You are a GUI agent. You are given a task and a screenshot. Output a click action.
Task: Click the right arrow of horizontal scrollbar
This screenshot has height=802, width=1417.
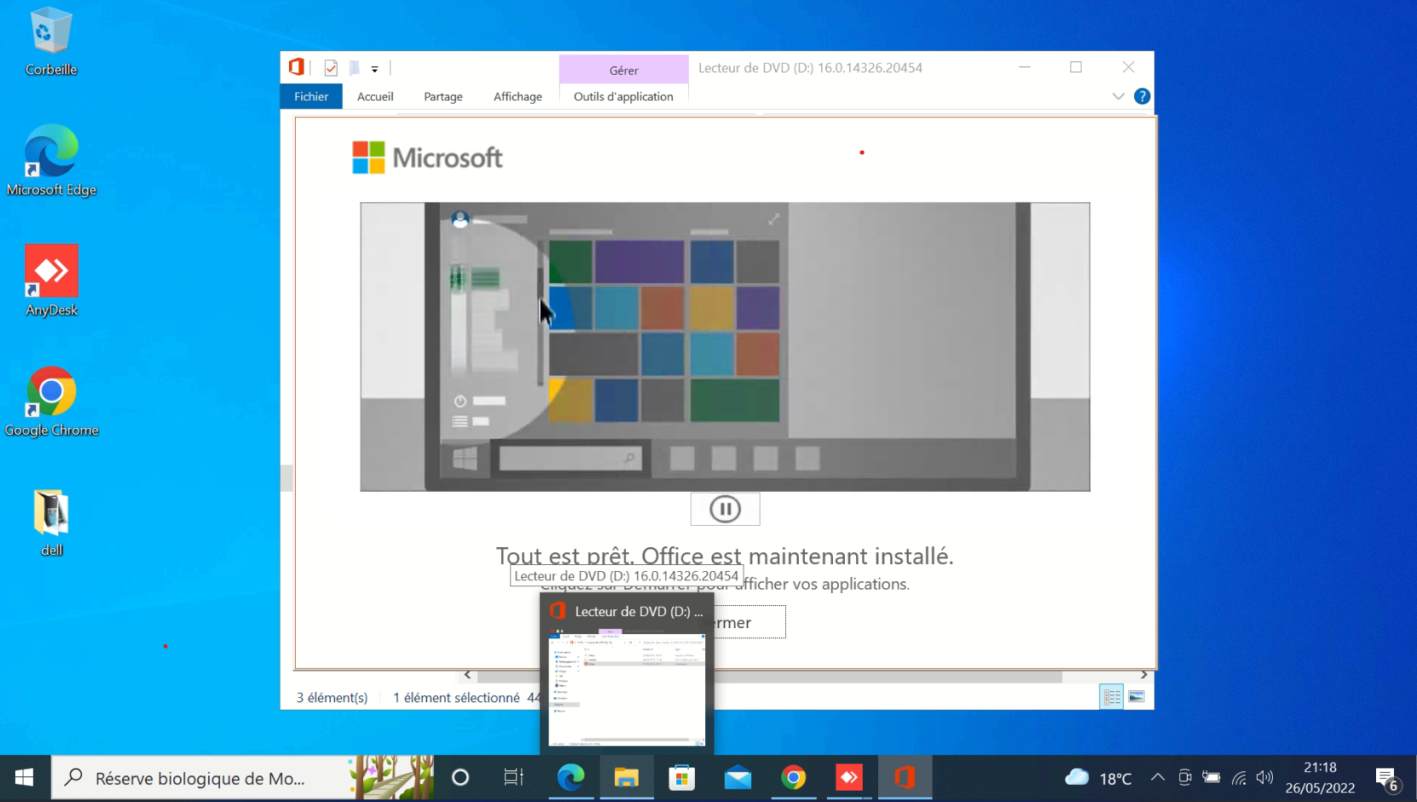pyautogui.click(x=1143, y=675)
